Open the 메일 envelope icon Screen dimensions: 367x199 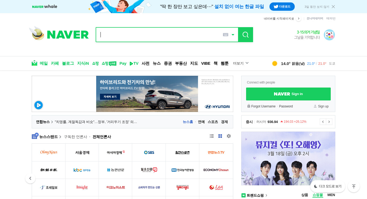point(34,63)
